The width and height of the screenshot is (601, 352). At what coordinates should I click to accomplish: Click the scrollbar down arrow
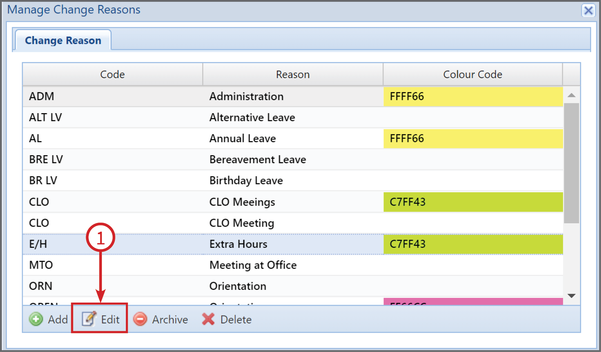coord(571,295)
